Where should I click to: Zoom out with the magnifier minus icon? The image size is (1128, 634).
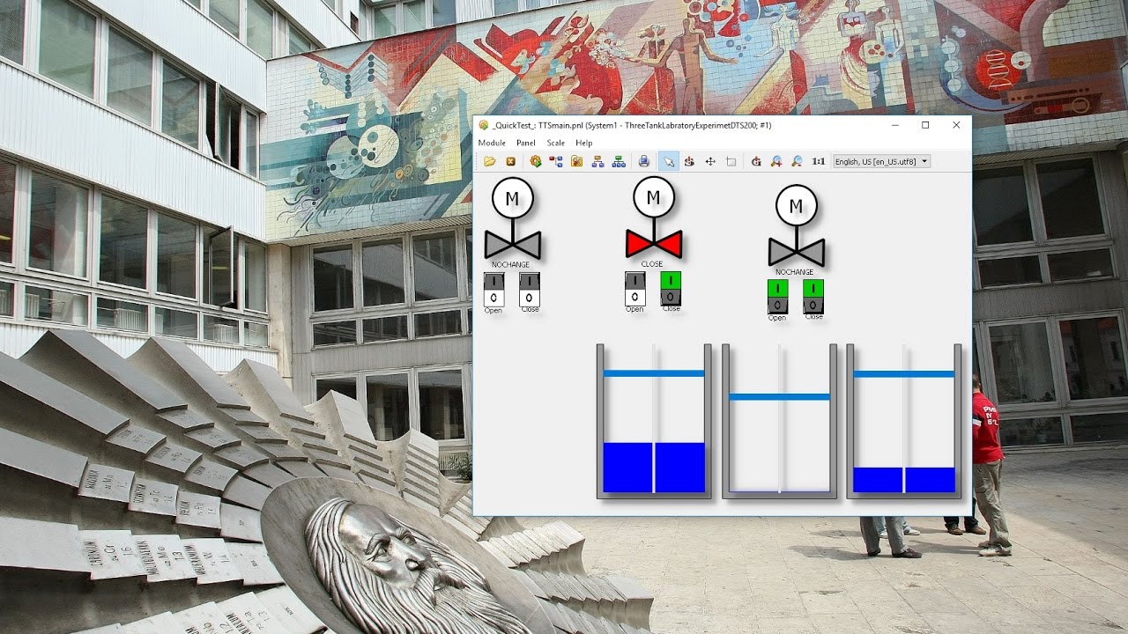tap(797, 161)
